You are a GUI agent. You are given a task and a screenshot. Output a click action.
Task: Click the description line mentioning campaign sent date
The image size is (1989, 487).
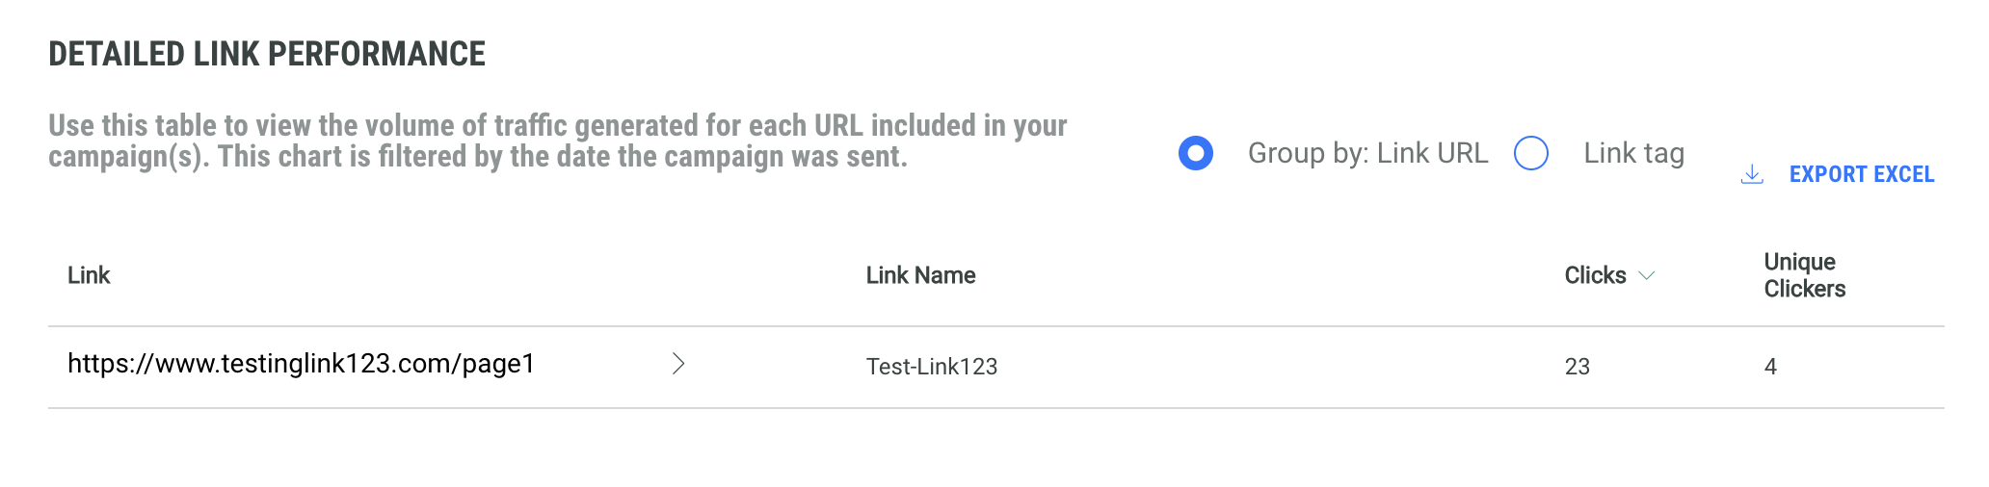[x=478, y=157]
